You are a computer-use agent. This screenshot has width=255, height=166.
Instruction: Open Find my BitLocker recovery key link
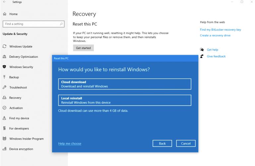pos(221,30)
